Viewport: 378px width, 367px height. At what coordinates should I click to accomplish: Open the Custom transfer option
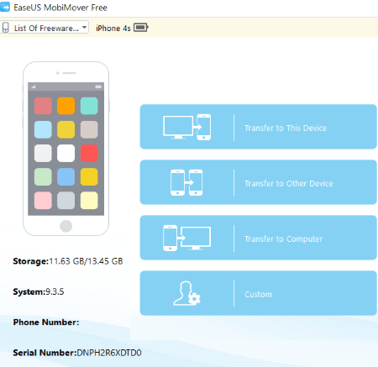pyautogui.click(x=258, y=293)
